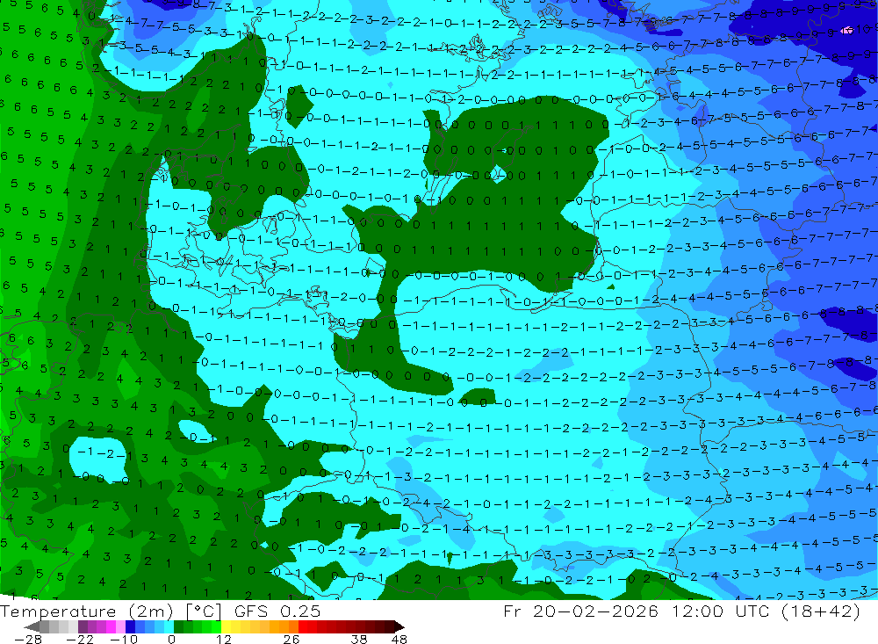This screenshot has width=878, height=644.
Task: Click the left gray arrow end of the color bar
Action: [x=32, y=627]
